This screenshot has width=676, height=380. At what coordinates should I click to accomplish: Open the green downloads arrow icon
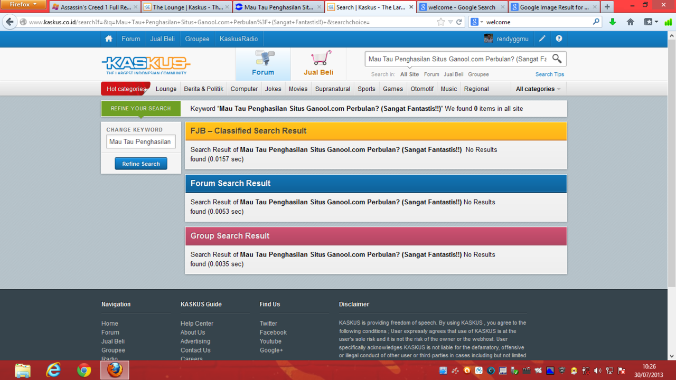click(x=613, y=22)
